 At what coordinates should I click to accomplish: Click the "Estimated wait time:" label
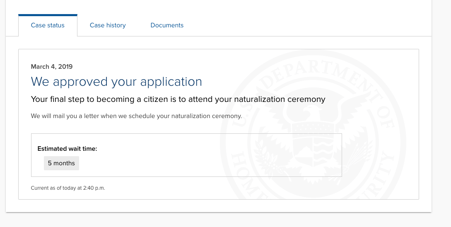(x=68, y=149)
